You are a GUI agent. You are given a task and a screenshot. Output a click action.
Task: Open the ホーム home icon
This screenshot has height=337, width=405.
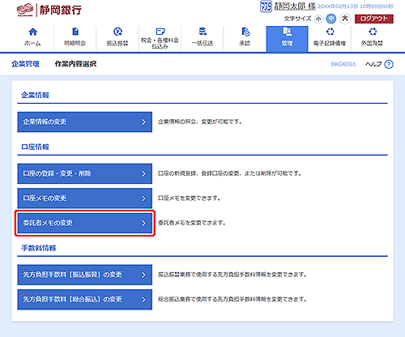[32, 32]
